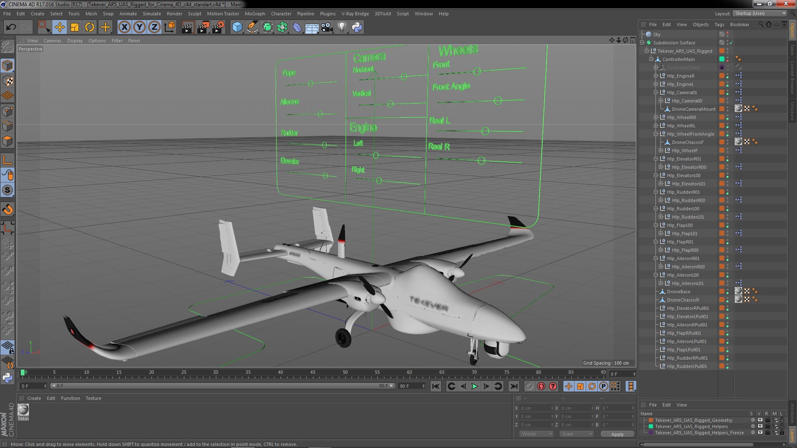Click the Subdivision Surface generator icon

267,27
